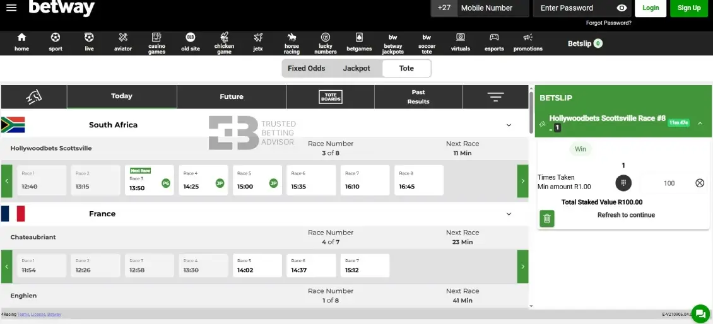The height and width of the screenshot is (324, 713).
Task: Select Chateaubriant Race 5 at 14:02
Action: click(x=257, y=266)
